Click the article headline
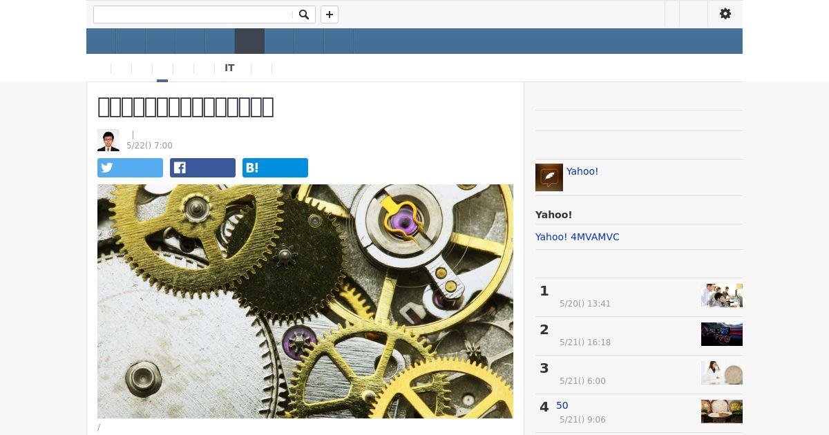 click(186, 107)
